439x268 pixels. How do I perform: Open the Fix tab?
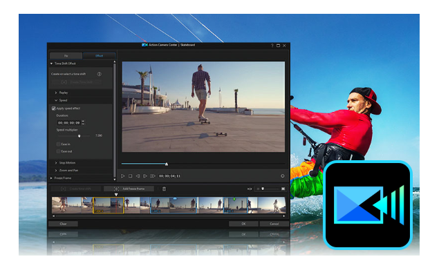pyautogui.click(x=66, y=56)
